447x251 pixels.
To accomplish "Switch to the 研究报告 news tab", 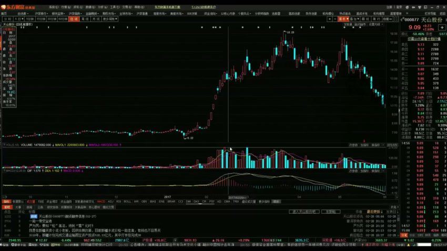I will coord(53,207).
